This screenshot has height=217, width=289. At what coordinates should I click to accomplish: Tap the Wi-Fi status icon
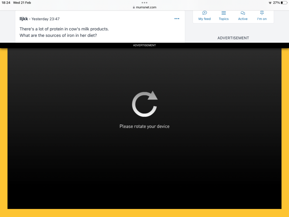(x=270, y=3)
